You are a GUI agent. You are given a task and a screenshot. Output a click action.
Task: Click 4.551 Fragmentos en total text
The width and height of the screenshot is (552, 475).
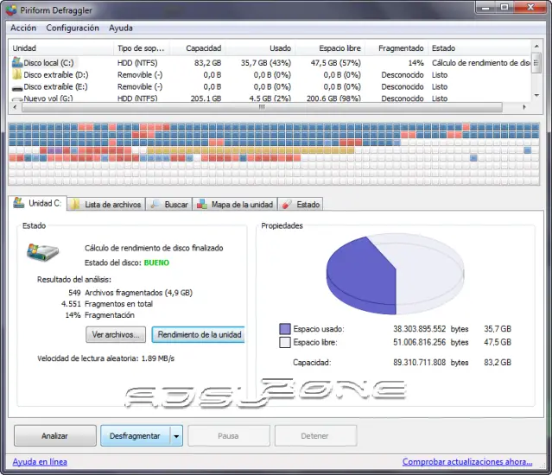click(107, 304)
